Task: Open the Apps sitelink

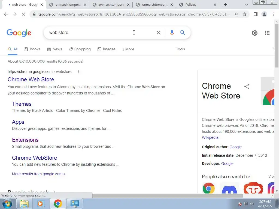Action: pyautogui.click(x=18, y=122)
